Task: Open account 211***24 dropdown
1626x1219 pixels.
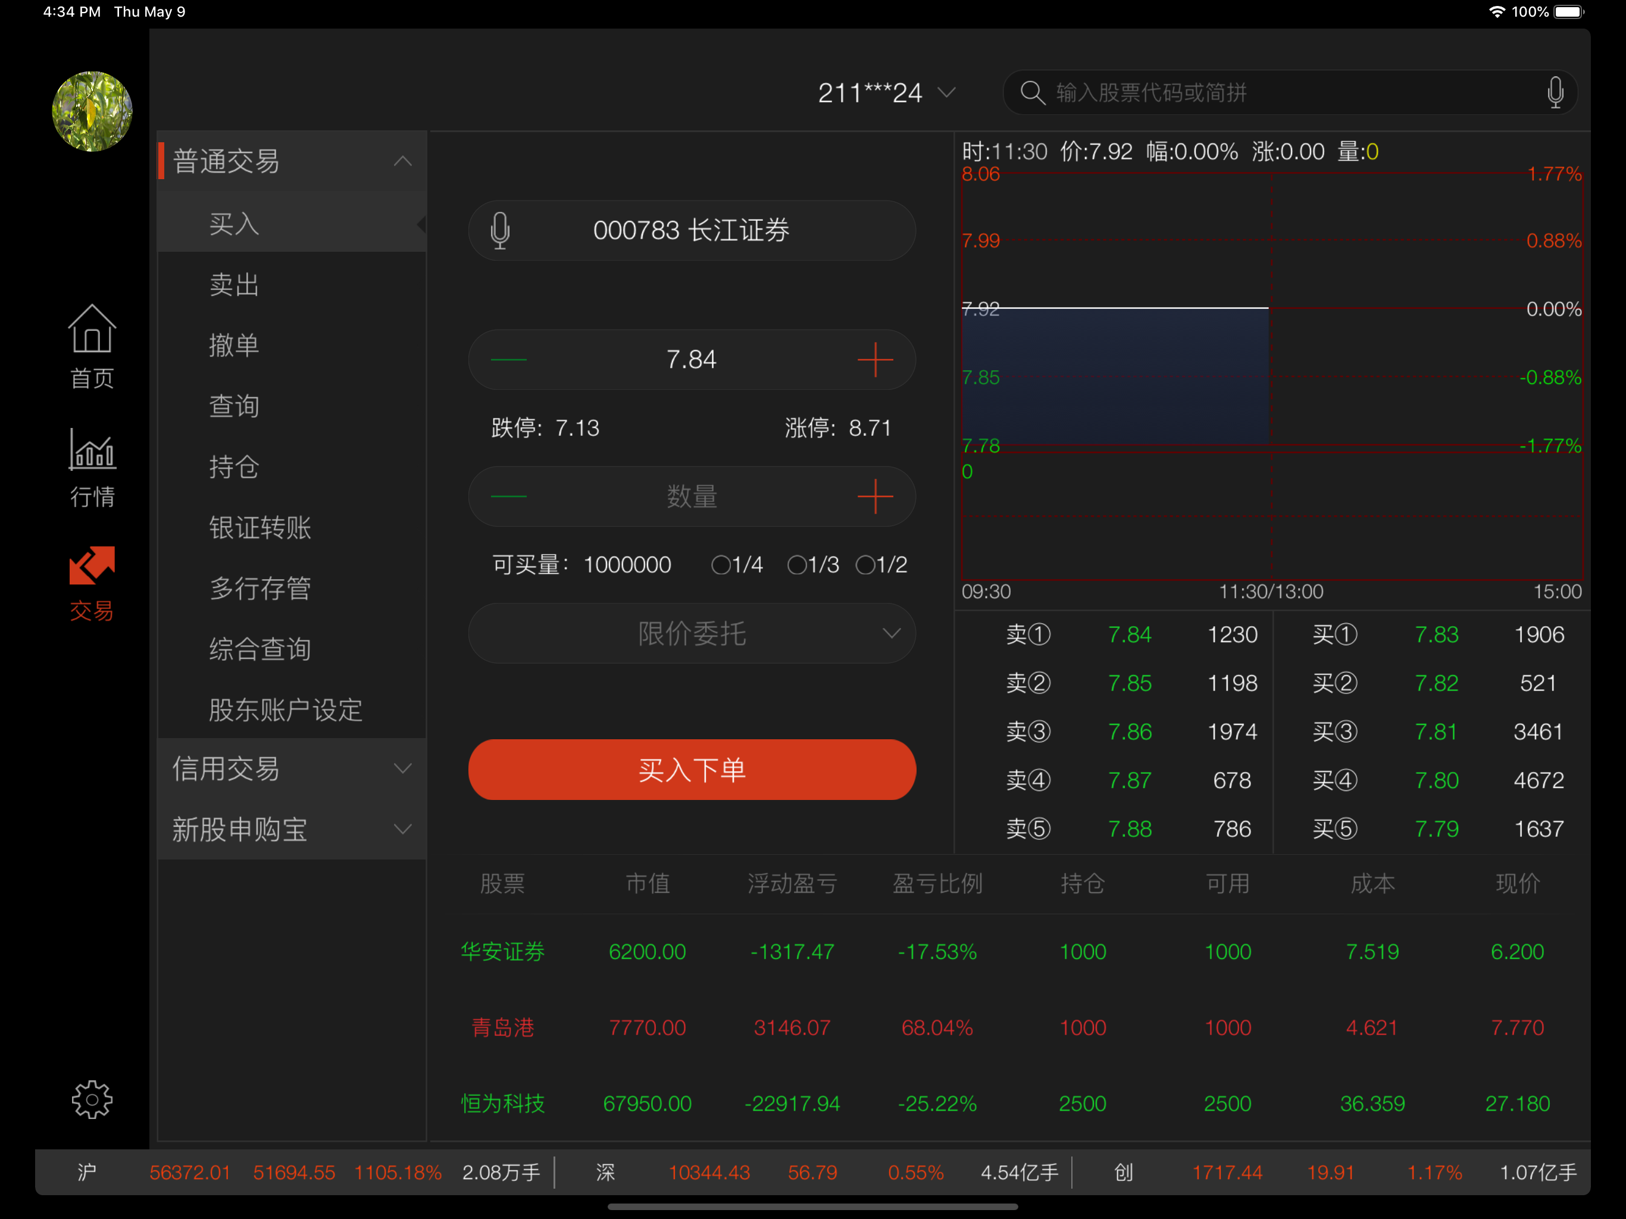Action: 887,93
